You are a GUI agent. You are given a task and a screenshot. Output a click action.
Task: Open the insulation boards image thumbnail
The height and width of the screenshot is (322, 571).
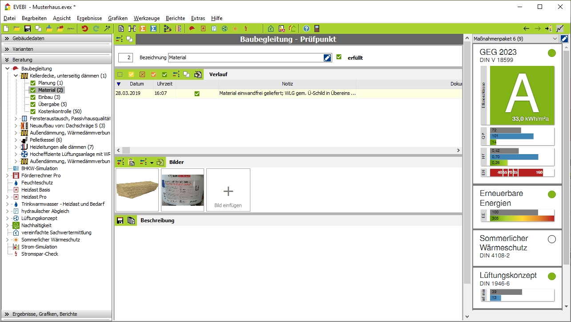(137, 190)
